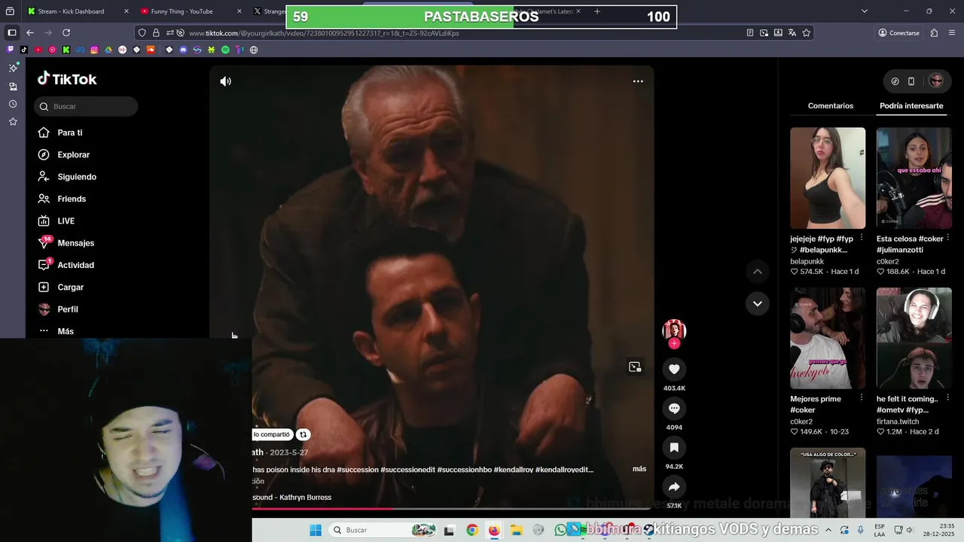Click the #succession hashtag
The height and width of the screenshot is (542, 964).
coord(358,470)
